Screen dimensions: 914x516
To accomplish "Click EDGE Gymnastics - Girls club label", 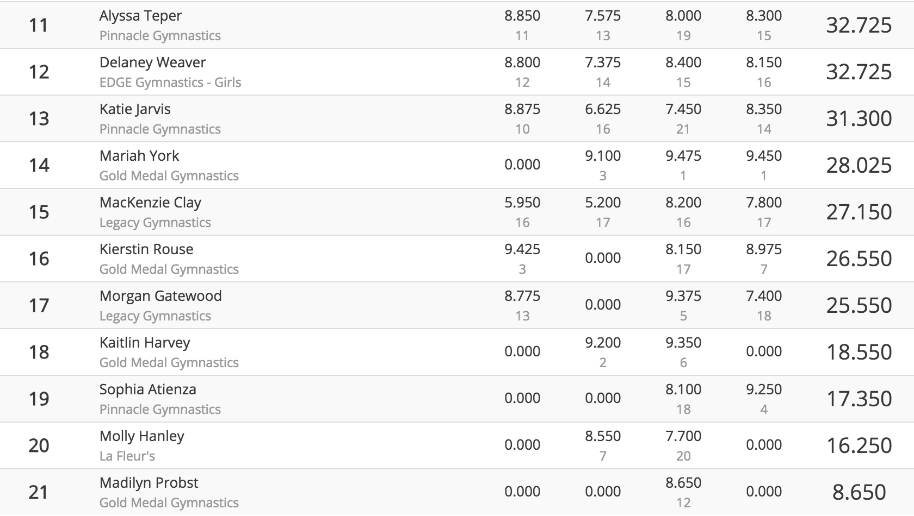I will tap(170, 83).
